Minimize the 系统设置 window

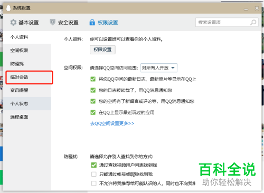click(246, 9)
